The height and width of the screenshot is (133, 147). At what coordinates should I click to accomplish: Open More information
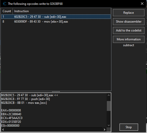(128, 39)
